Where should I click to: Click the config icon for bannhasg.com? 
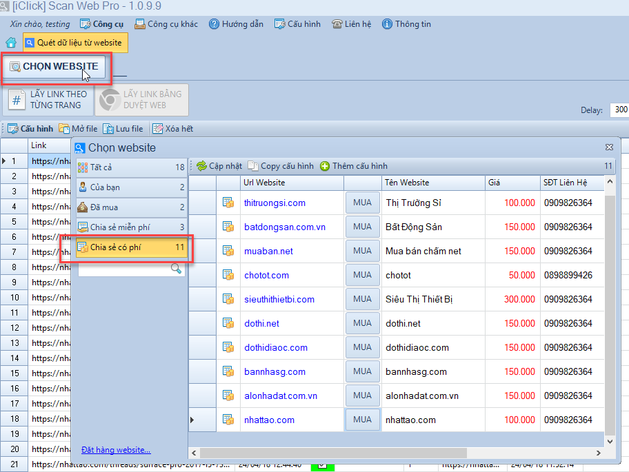pyautogui.click(x=228, y=371)
